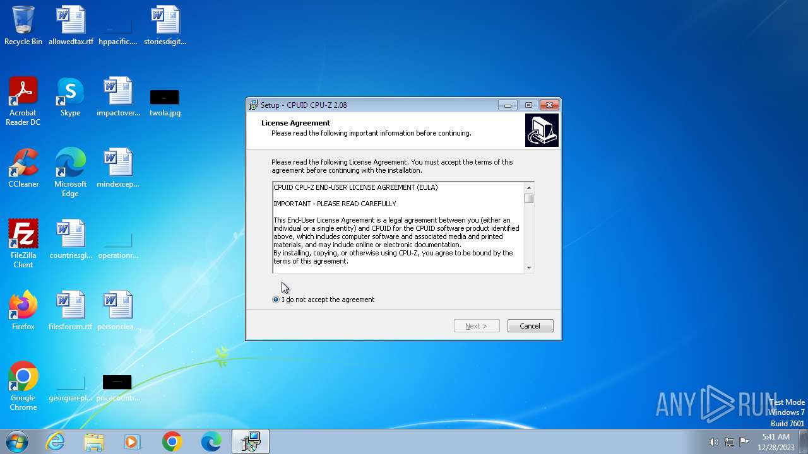Click the license text scrollbar up arrow
Viewport: 808px width, 454px height.
529,187
